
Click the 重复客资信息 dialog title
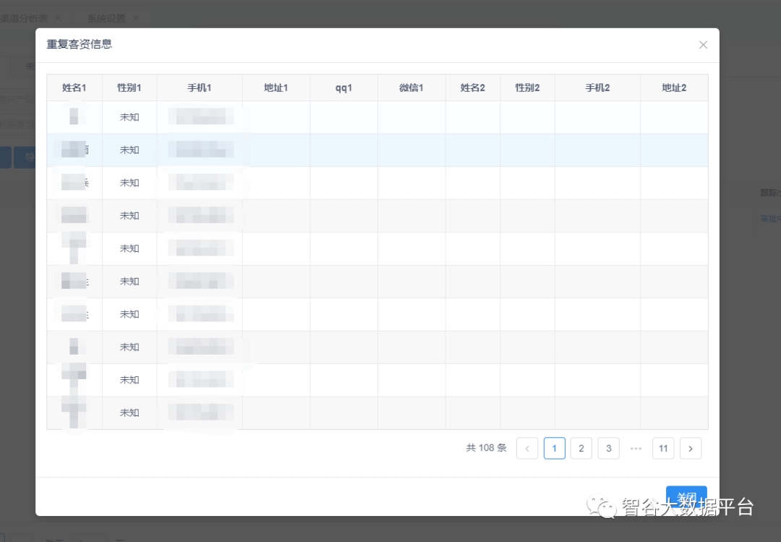(x=80, y=44)
